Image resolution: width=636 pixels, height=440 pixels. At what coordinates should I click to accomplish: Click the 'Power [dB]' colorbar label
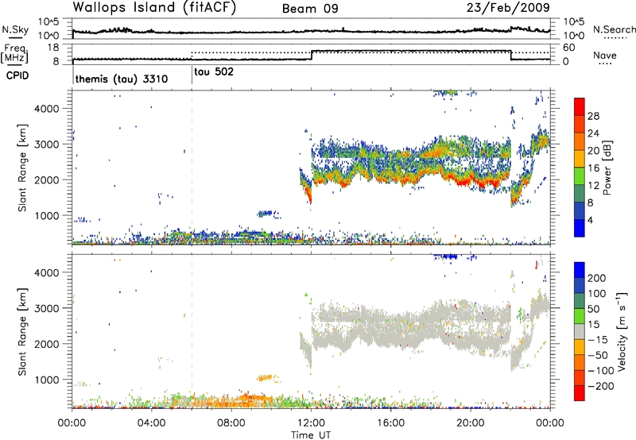click(x=607, y=168)
